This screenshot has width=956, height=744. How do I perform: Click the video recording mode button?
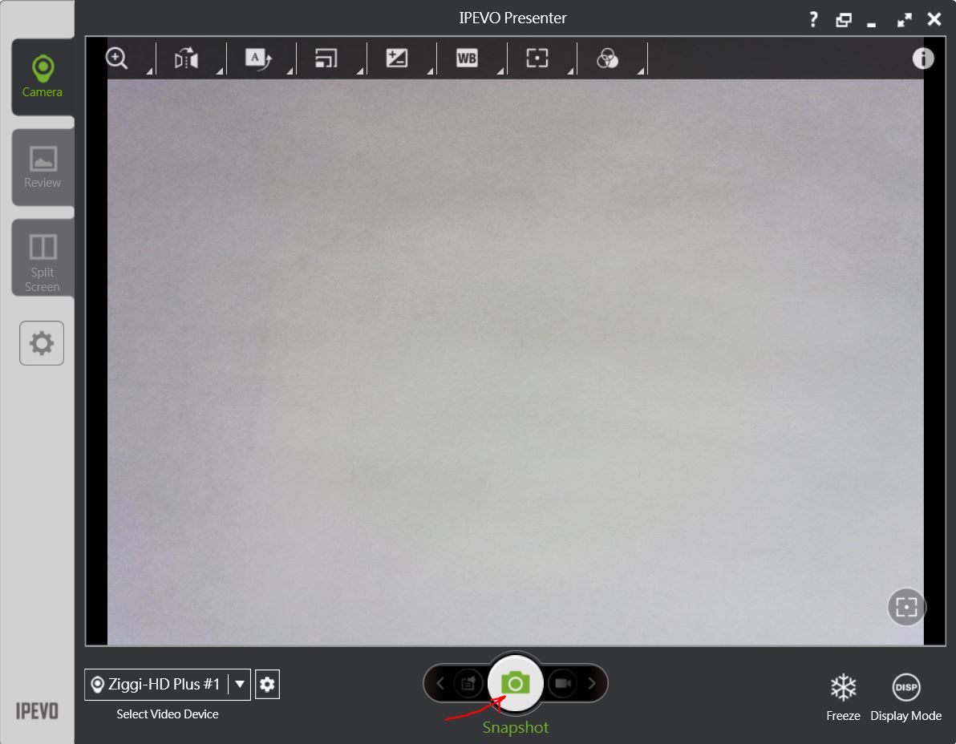click(x=562, y=683)
